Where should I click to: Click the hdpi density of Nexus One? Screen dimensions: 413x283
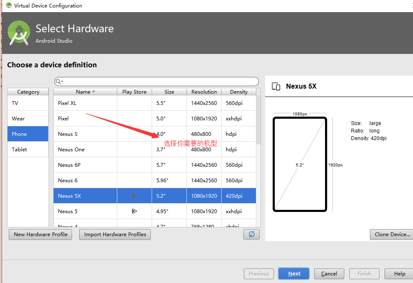(x=231, y=150)
